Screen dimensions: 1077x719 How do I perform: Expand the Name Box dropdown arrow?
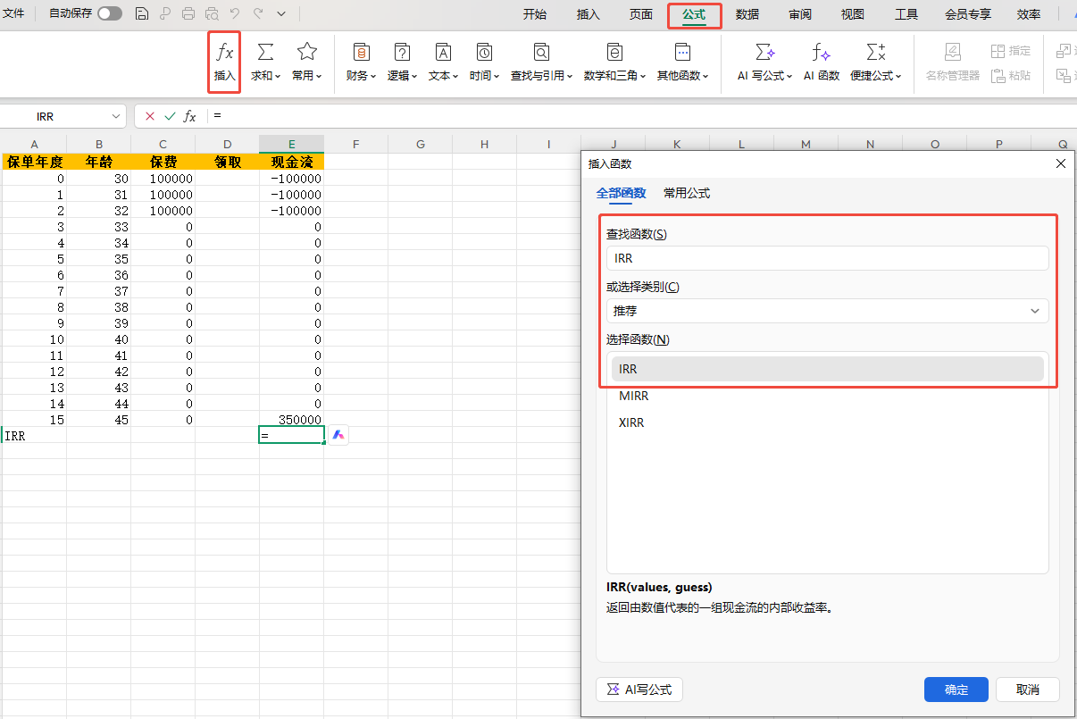116,117
